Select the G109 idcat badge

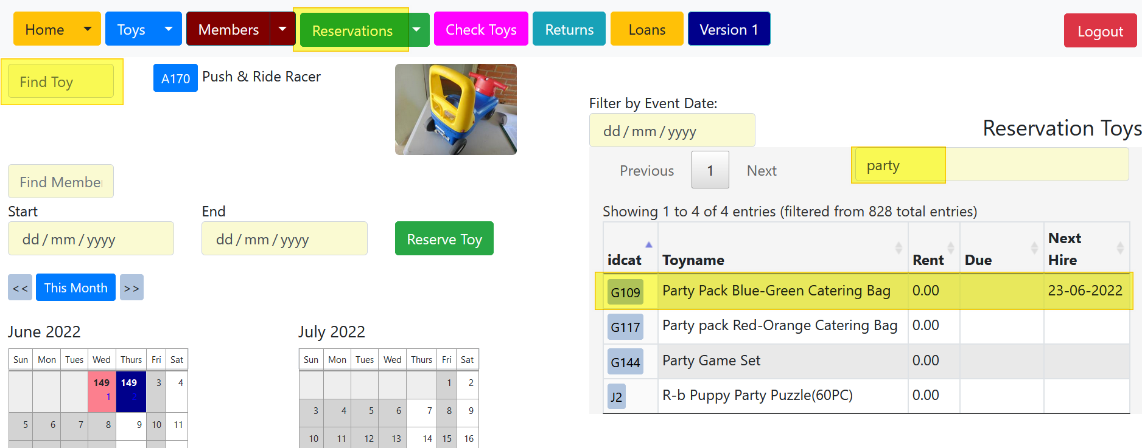pyautogui.click(x=625, y=292)
